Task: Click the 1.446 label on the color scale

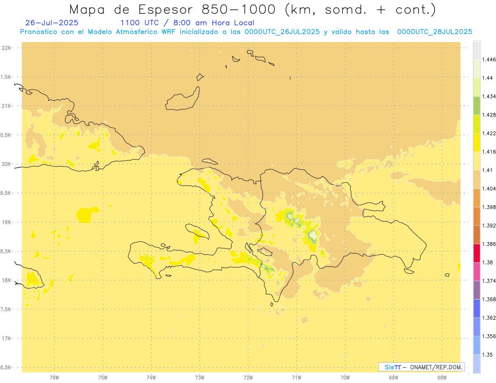Action: (x=489, y=59)
